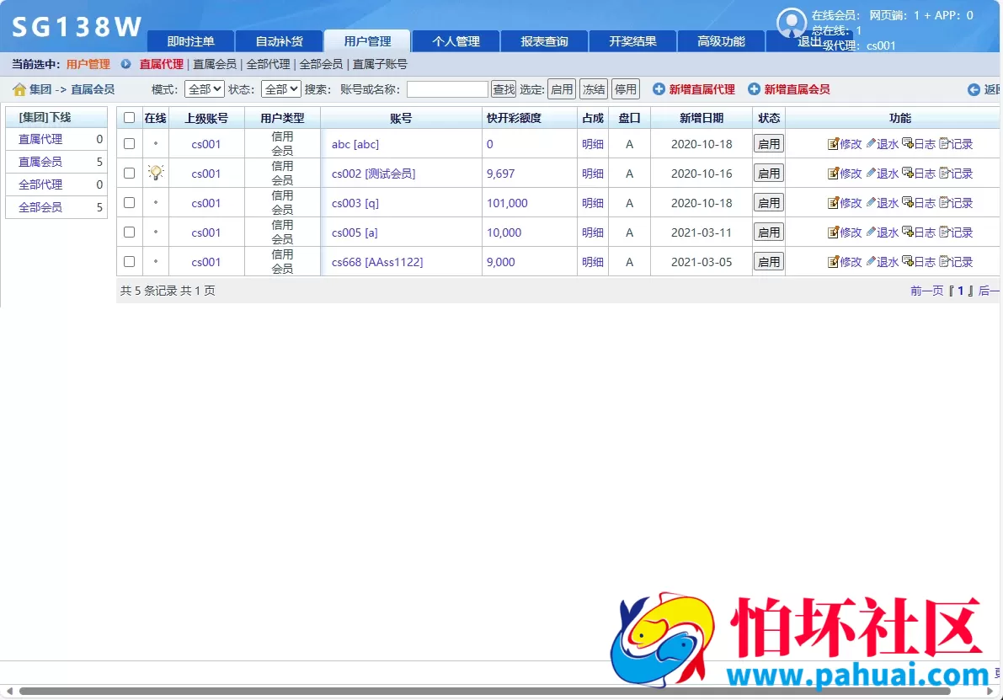Open the 记录 icon for abc row
The image size is (1003, 700).
[944, 144]
